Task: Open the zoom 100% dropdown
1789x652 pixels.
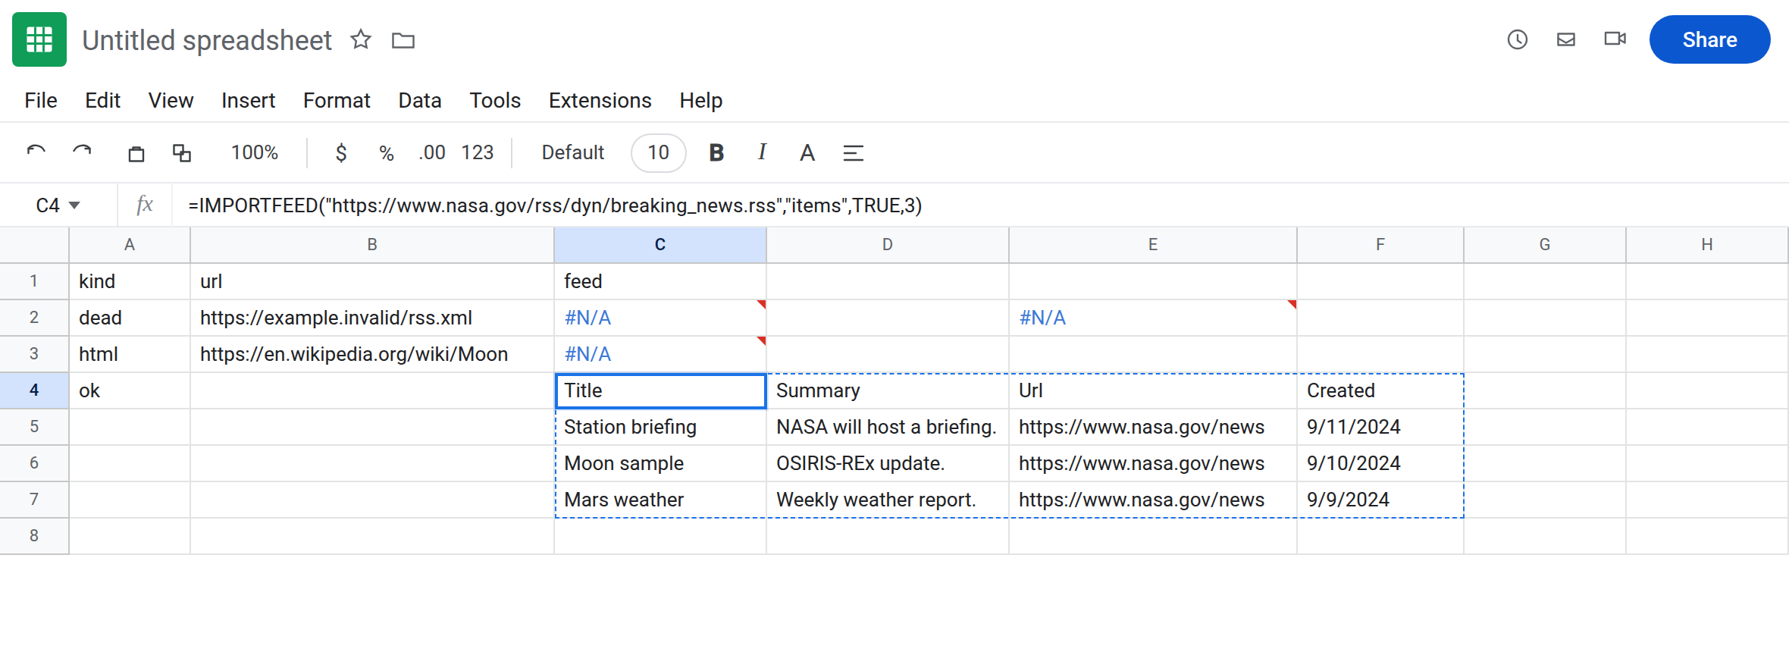Action: coord(255,153)
